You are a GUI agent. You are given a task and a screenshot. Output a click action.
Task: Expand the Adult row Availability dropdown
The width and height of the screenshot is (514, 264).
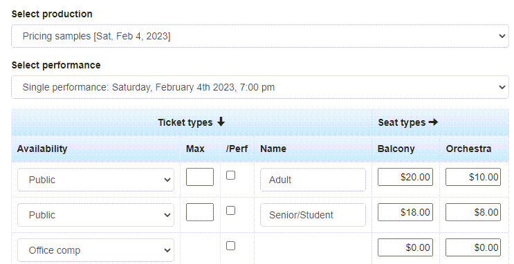(x=95, y=180)
